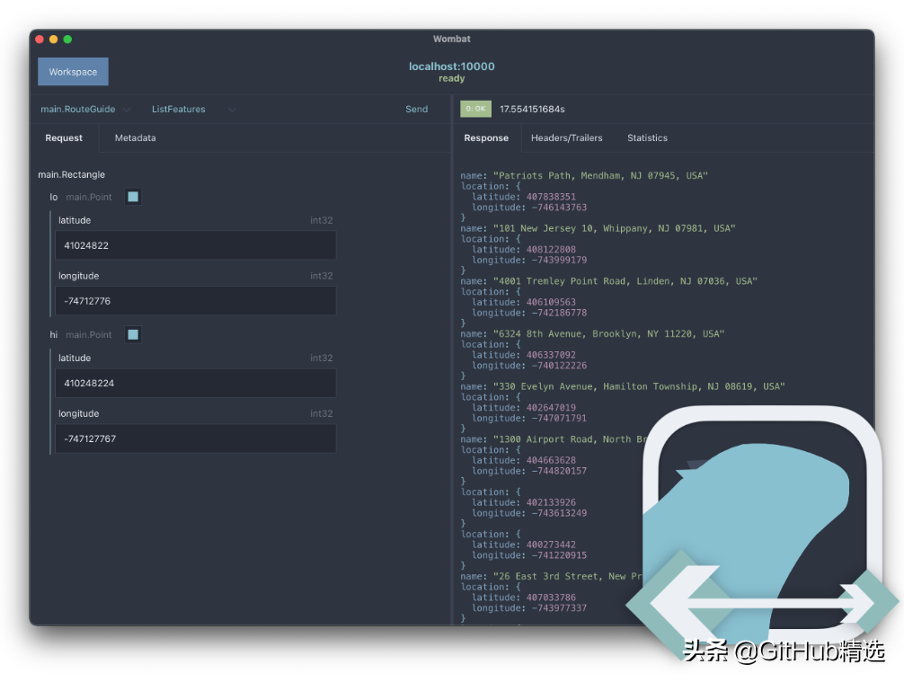Select longitude value -742186778
Image resolution: width=904 pixels, height=682 pixels.
[x=559, y=313]
